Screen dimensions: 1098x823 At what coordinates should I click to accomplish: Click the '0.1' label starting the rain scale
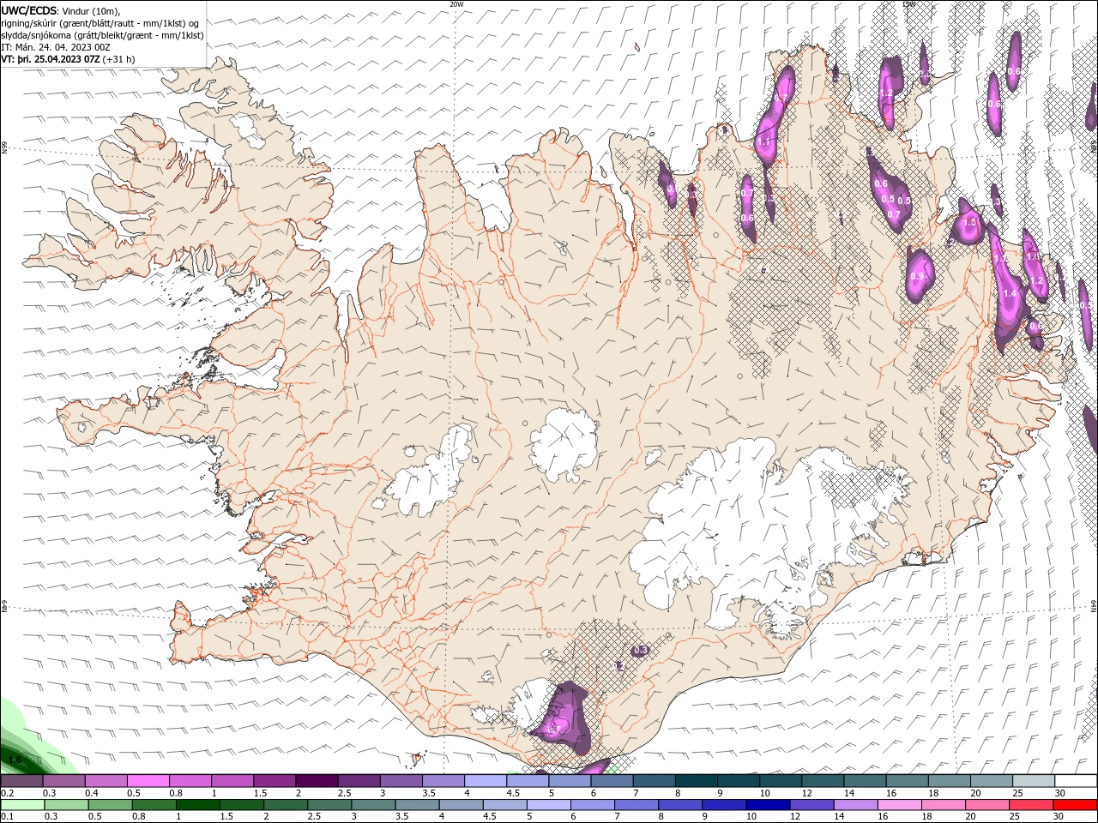coord(7,816)
